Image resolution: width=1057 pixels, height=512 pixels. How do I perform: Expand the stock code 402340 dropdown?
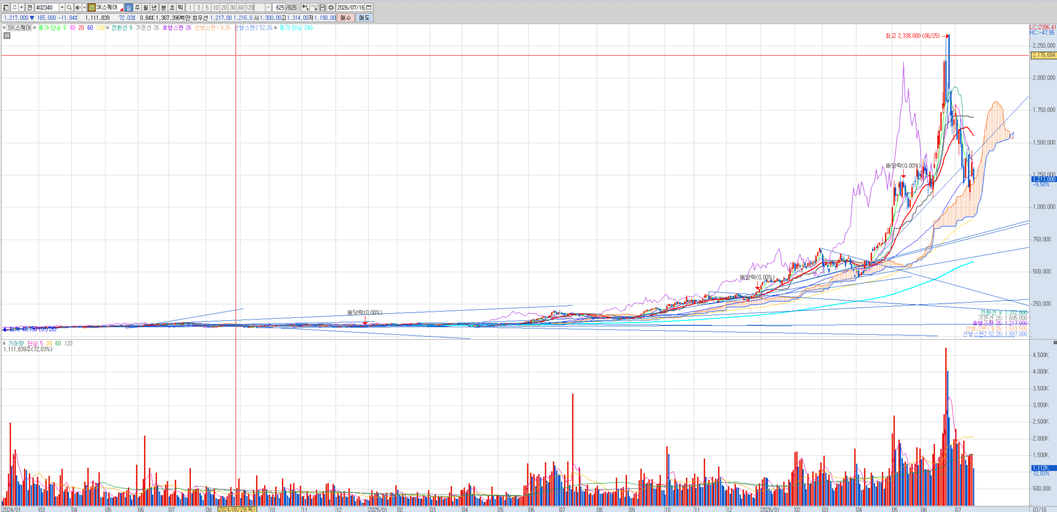(x=62, y=7)
